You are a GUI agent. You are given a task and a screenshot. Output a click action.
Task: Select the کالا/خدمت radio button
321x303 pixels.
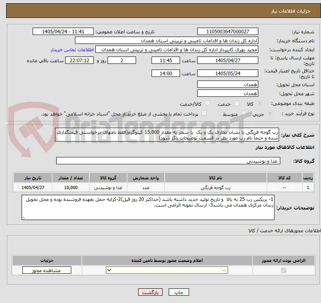pos(208,103)
